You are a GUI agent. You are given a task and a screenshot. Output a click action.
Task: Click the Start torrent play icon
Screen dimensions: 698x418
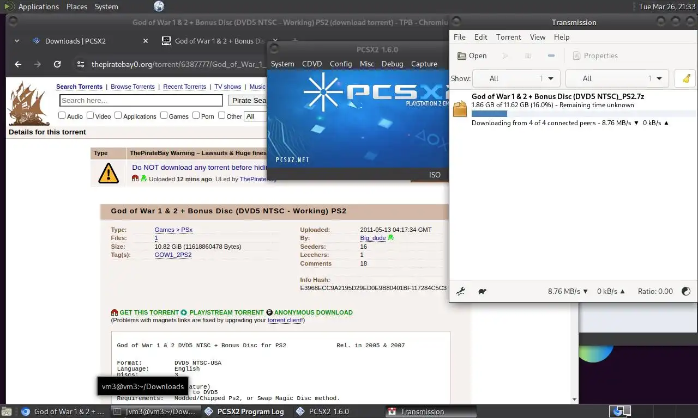coord(505,56)
